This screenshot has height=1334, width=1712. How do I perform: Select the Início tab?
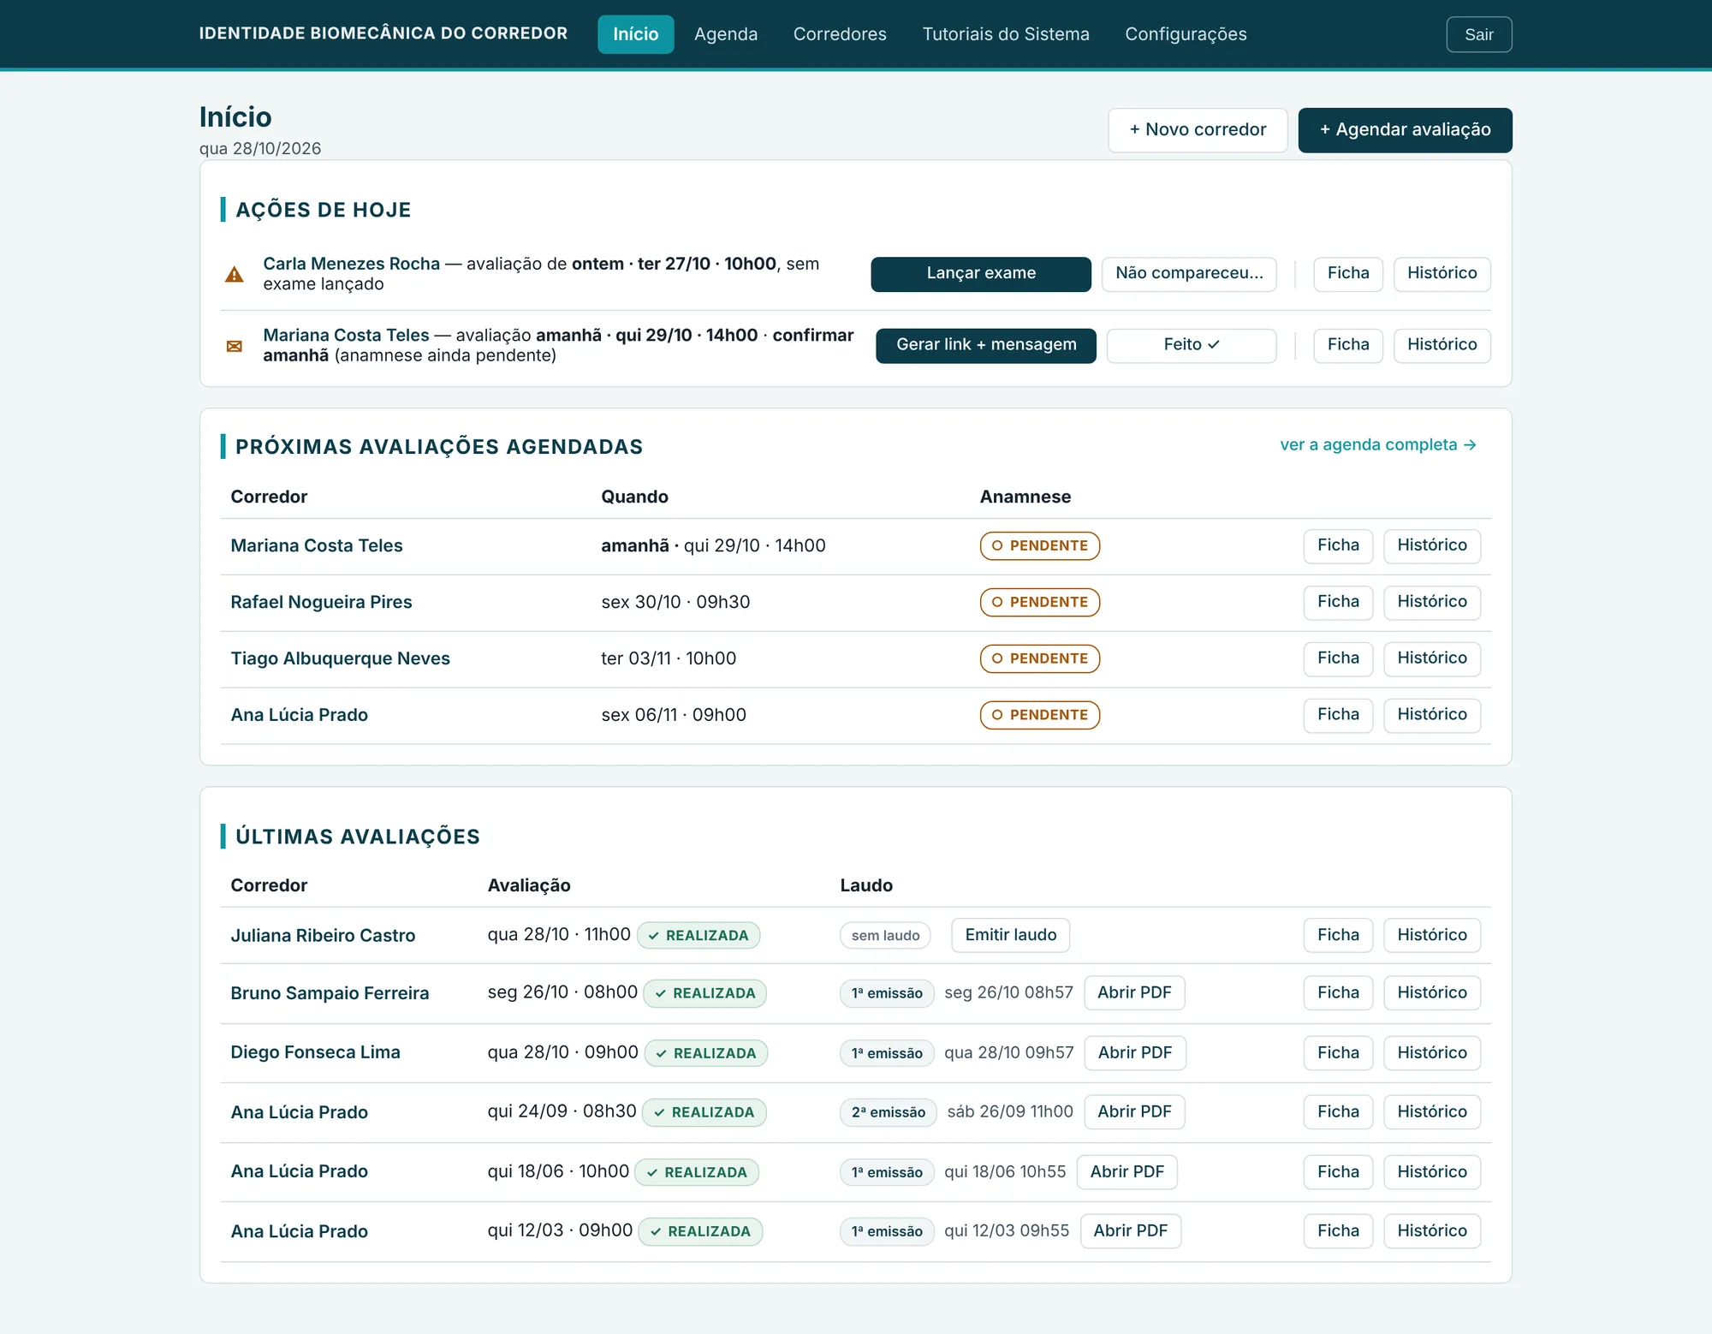click(635, 34)
